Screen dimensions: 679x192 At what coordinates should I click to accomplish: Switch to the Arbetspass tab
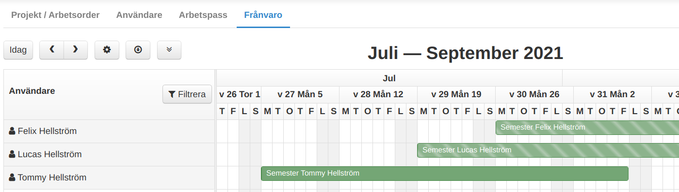click(x=203, y=15)
